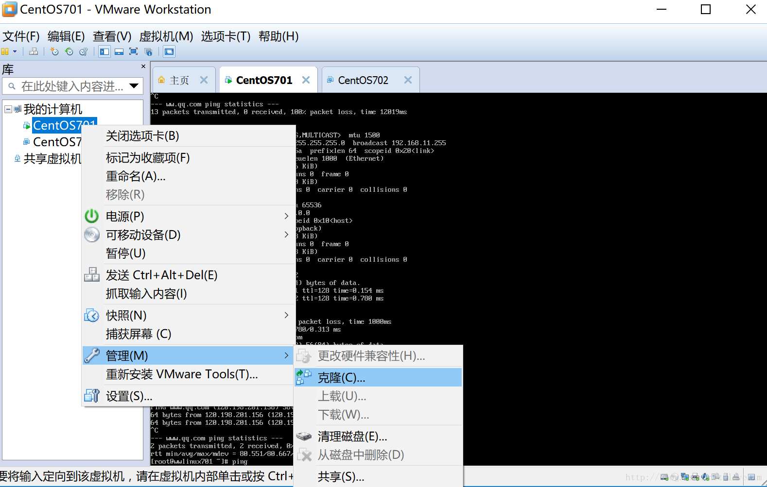Open 设置(S)... from context menu
Screen dimensions: 767x487
tap(189, 396)
